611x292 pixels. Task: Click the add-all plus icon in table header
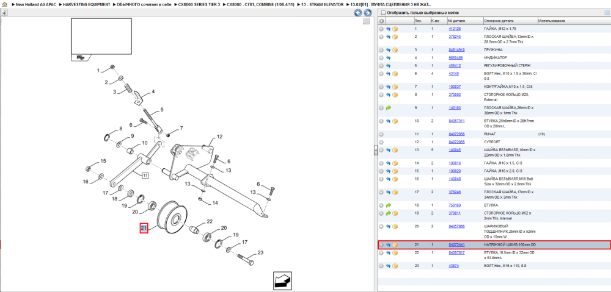tap(381, 21)
